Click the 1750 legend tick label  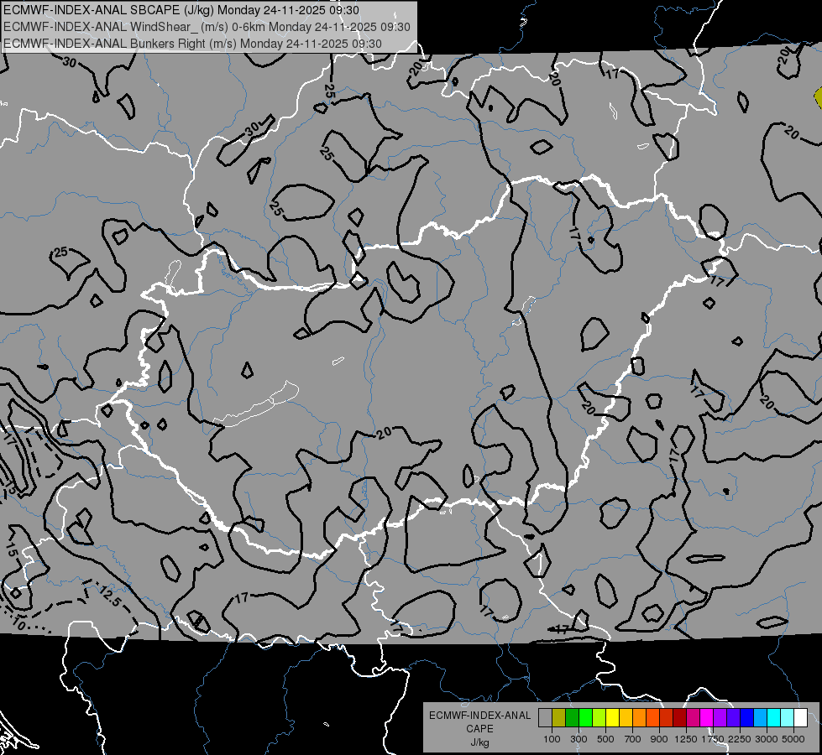[713, 739]
